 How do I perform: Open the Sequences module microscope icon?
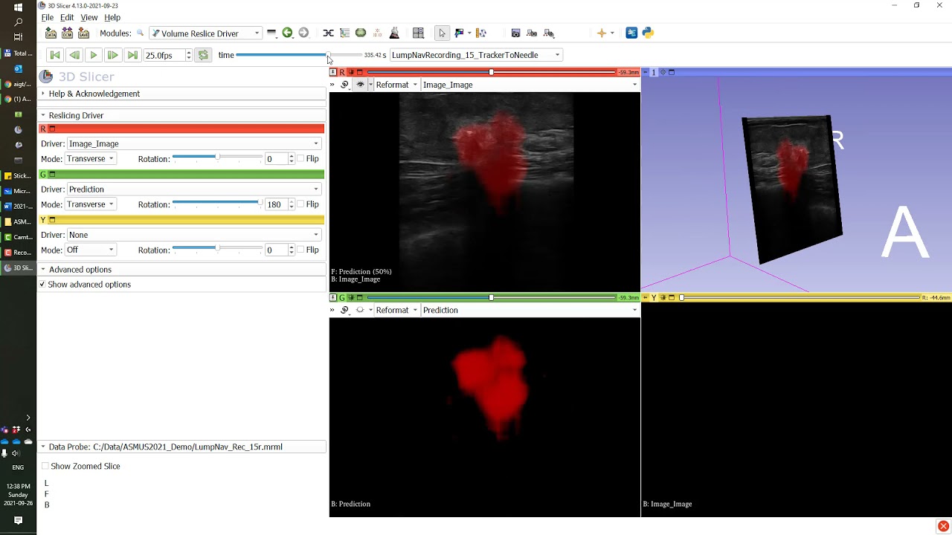click(394, 33)
